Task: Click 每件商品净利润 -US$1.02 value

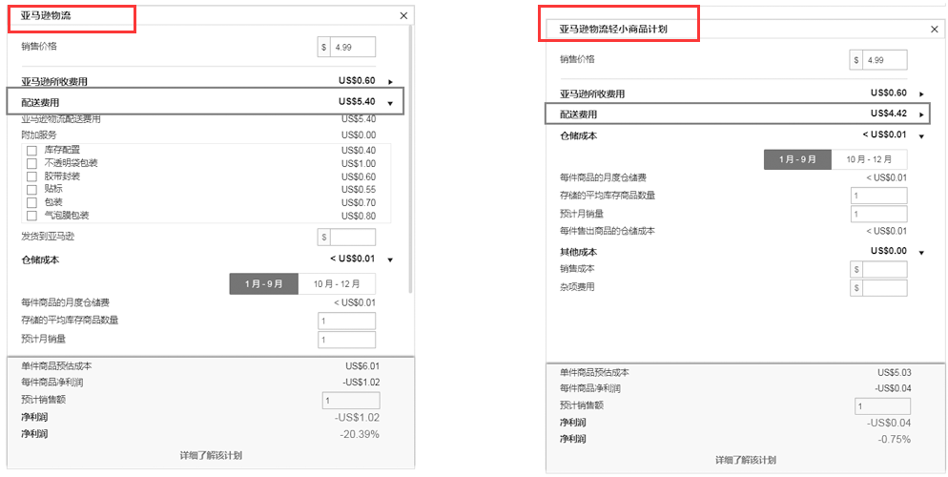Action: tap(361, 383)
